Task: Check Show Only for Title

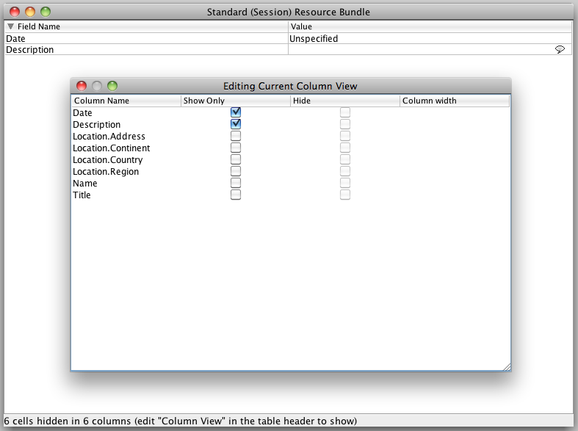Action: click(236, 195)
